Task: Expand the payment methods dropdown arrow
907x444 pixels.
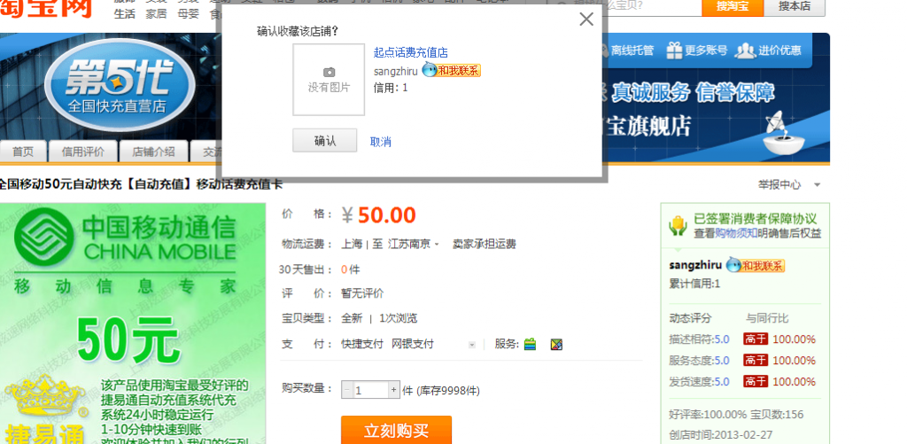Action: (471, 345)
